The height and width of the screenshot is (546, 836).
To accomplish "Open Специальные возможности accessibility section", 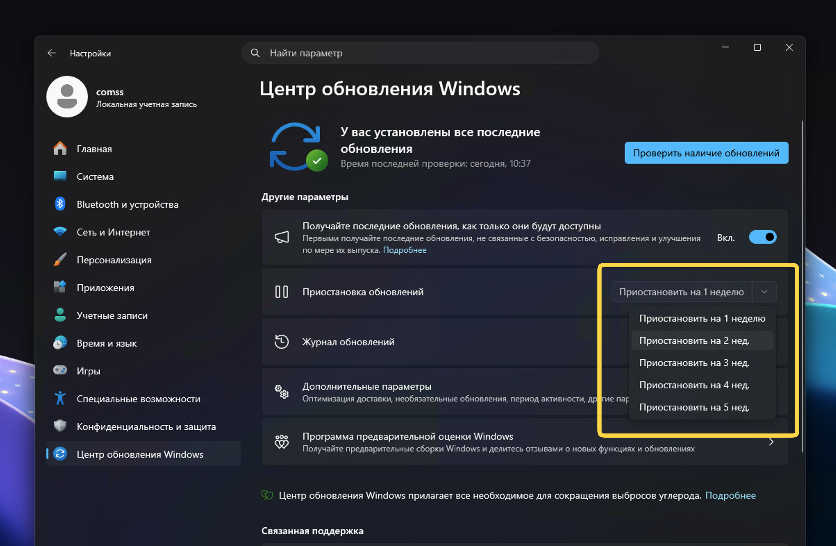I will click(x=138, y=398).
